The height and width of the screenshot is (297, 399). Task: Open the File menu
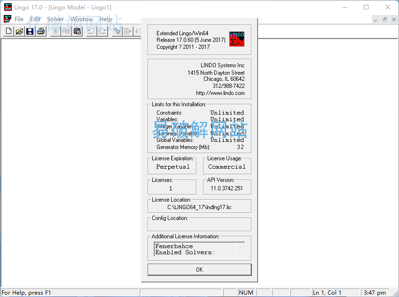coord(19,19)
